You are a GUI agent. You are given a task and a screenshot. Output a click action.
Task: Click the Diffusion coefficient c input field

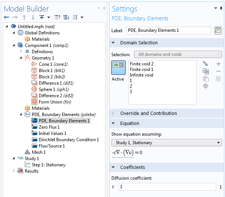tap(167, 187)
